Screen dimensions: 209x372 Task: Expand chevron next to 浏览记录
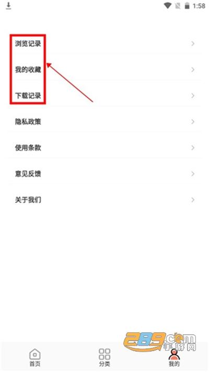point(193,43)
